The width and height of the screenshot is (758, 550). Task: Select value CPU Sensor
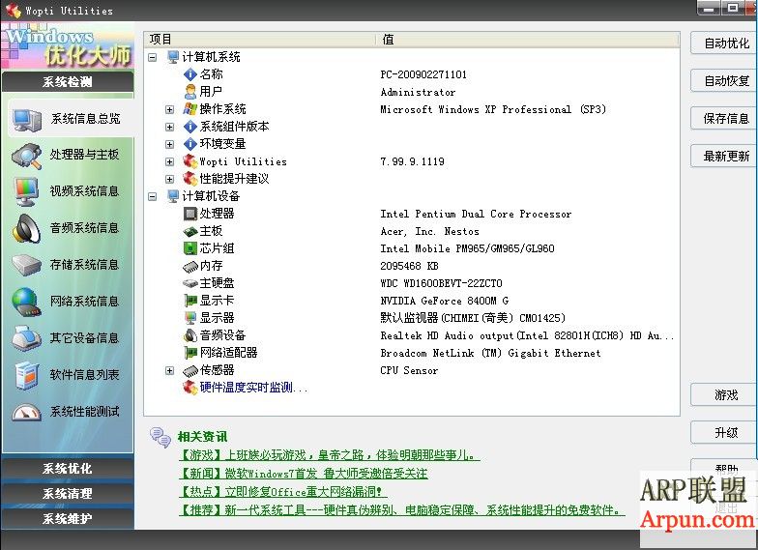(409, 370)
